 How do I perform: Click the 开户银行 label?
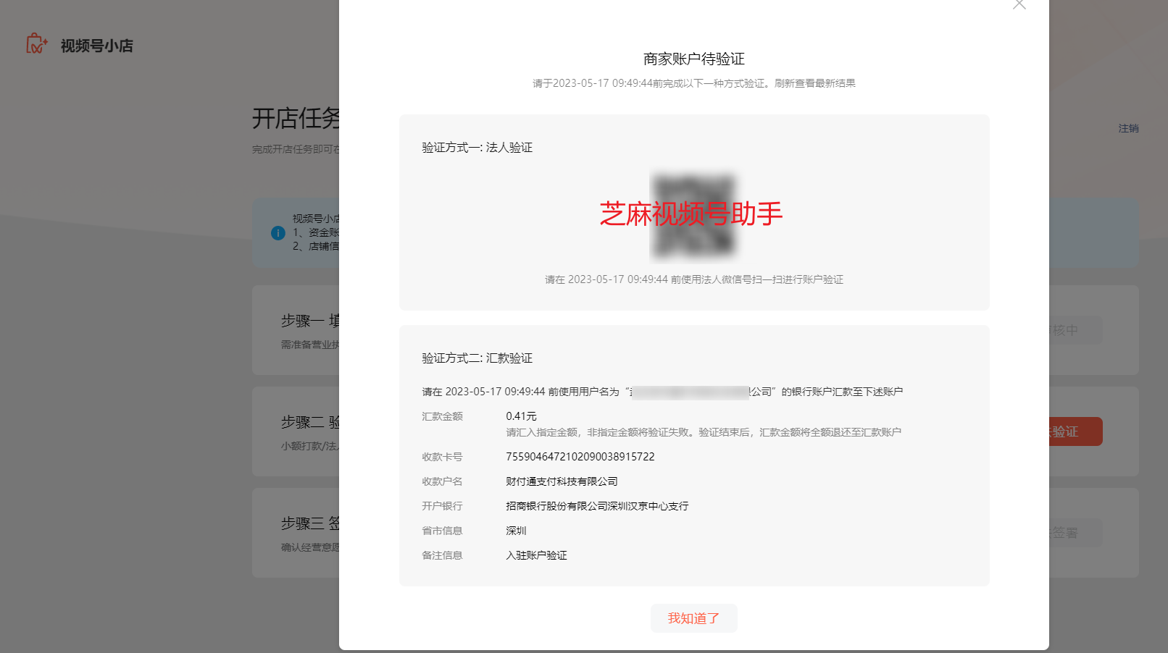point(442,506)
